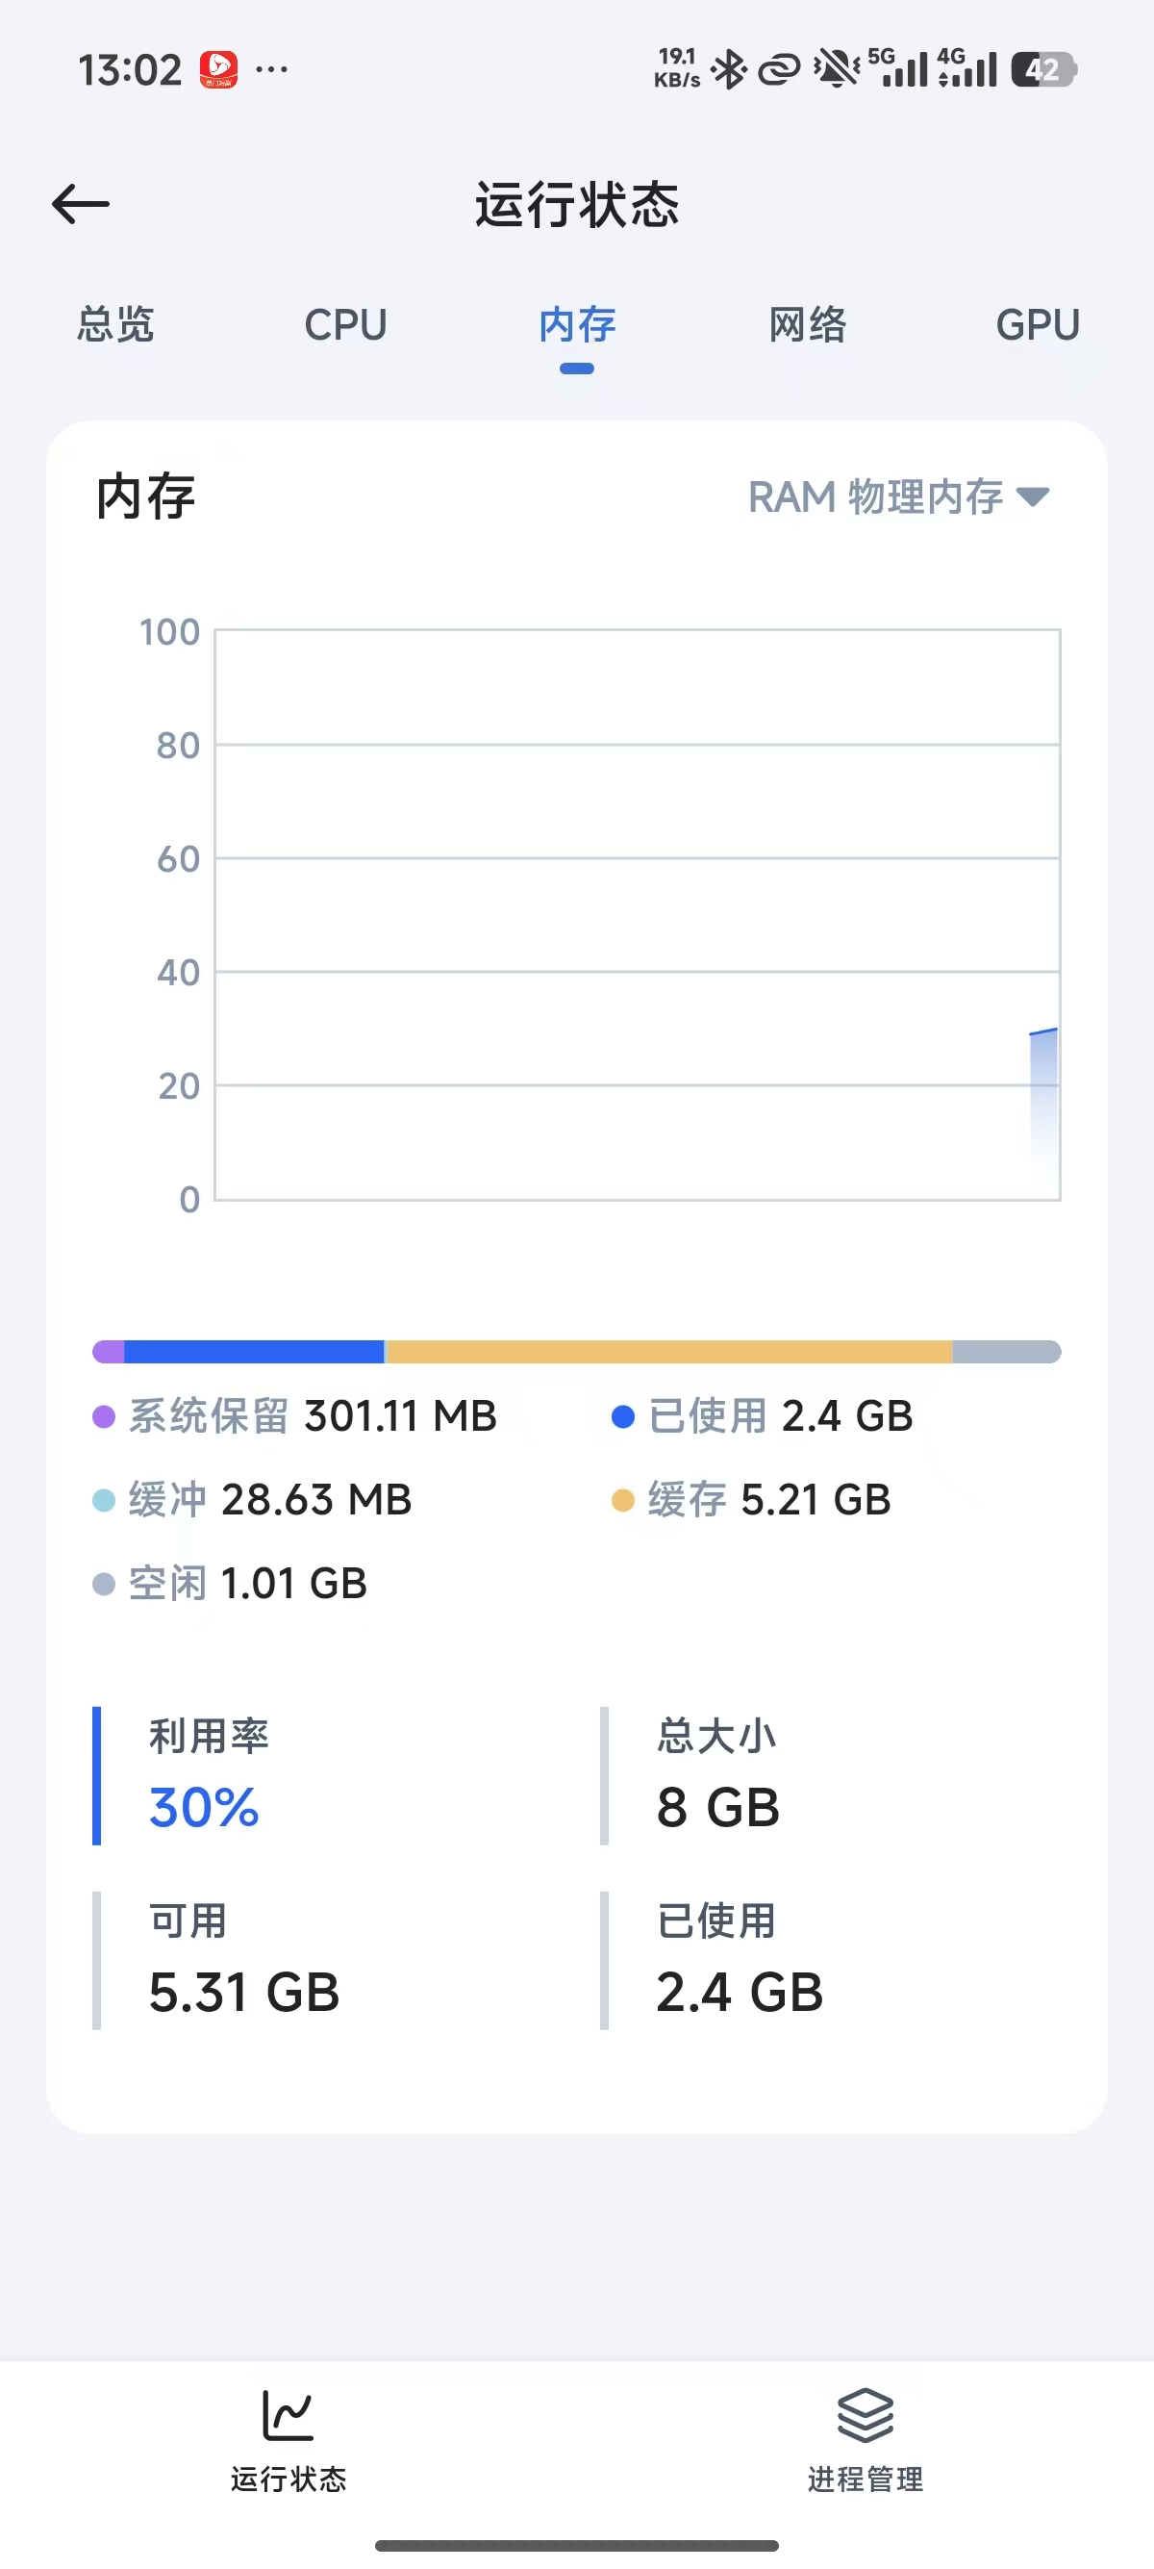Tap the Bluetooth status icon

[x=730, y=70]
